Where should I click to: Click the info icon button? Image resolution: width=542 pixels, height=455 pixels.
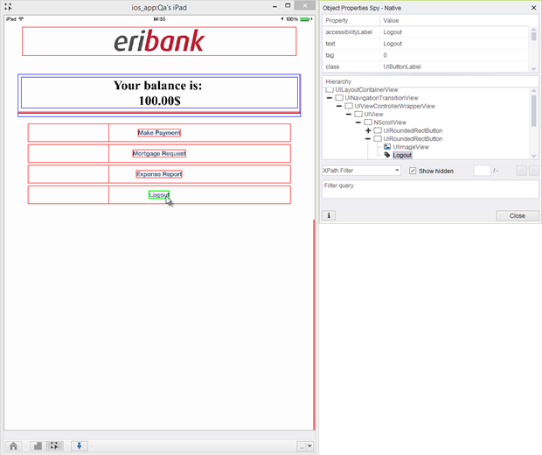330,215
